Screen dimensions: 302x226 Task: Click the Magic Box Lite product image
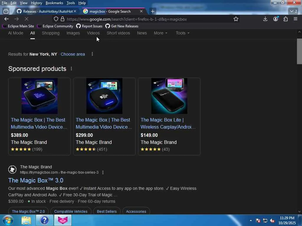tap(169, 96)
